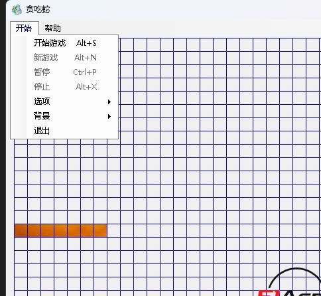The width and height of the screenshot is (321, 296).
Task: Click the snake's rightmost orange segment
Action: [100, 230]
